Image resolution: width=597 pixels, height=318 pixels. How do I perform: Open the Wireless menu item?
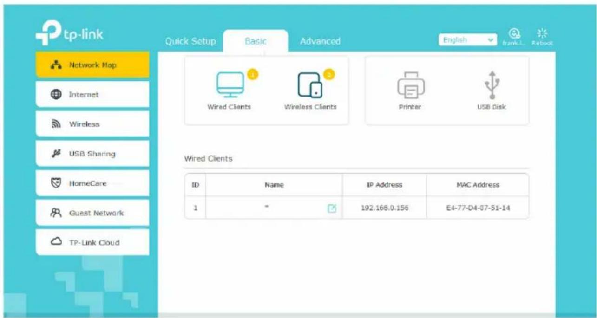point(92,124)
